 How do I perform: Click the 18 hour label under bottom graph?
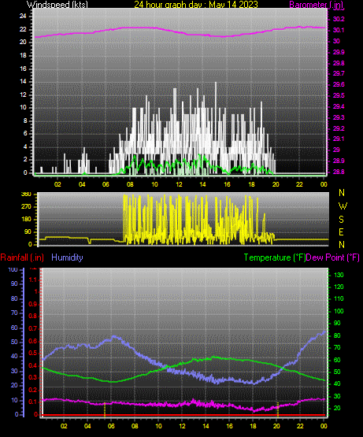pyautogui.click(x=253, y=426)
